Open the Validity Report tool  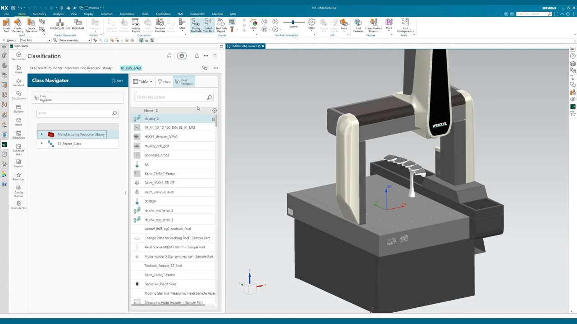[136, 25]
